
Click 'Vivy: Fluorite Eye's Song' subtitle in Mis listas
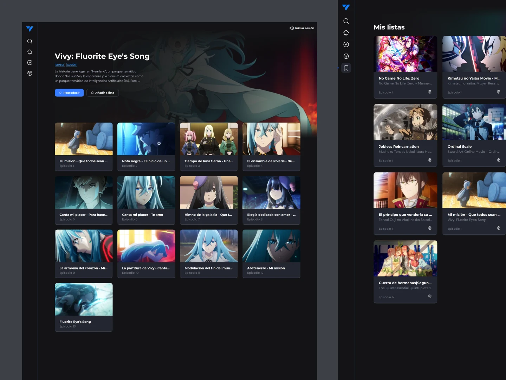(467, 220)
